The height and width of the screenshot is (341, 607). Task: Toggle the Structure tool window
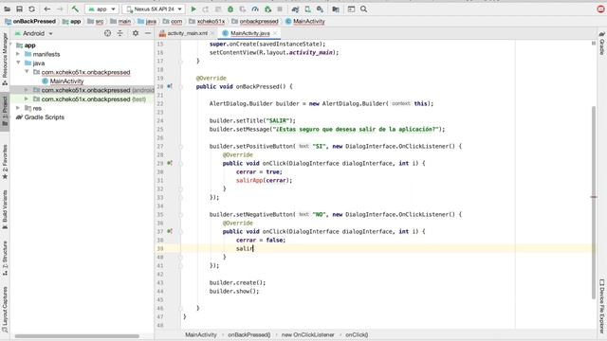[5, 258]
